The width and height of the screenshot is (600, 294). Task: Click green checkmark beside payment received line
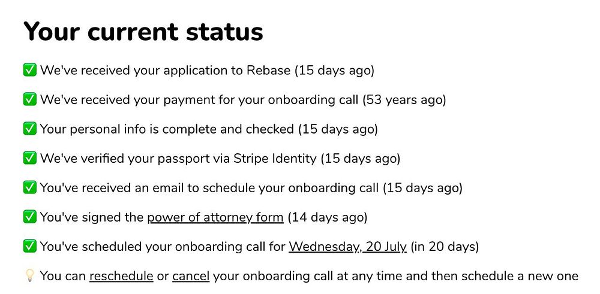(x=29, y=99)
